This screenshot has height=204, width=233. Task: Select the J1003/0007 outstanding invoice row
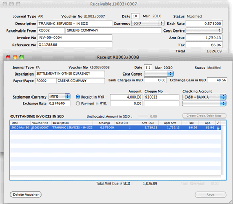tap(115, 128)
